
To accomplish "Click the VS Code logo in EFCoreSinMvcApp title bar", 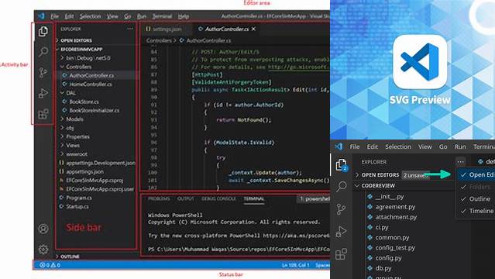I will tap(41, 15).
